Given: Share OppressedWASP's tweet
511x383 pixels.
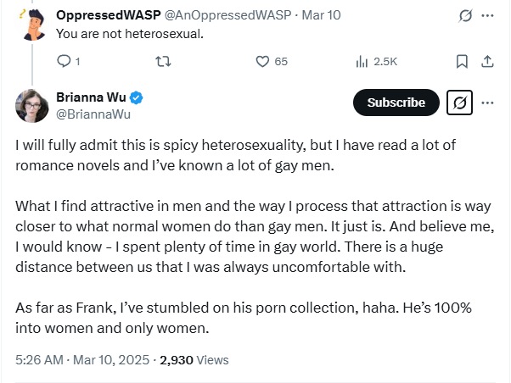Looking at the screenshot, I should click(x=487, y=61).
